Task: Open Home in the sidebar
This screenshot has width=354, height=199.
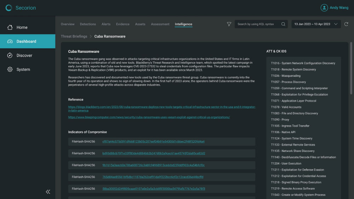Action: pos(28,27)
